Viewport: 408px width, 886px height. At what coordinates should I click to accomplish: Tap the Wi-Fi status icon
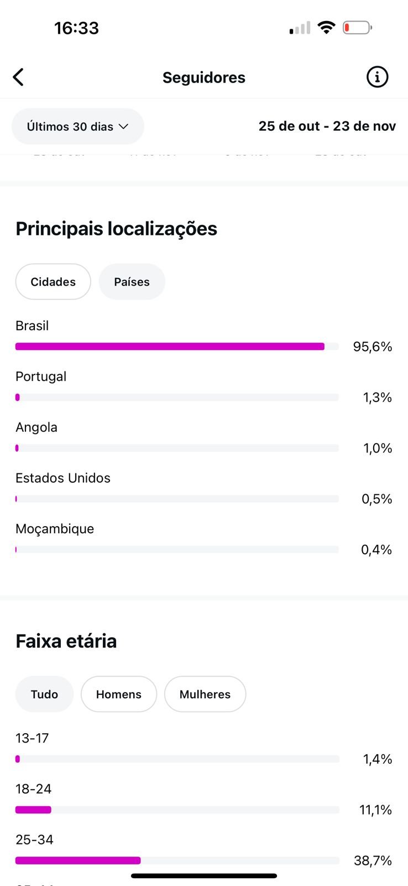tap(327, 27)
